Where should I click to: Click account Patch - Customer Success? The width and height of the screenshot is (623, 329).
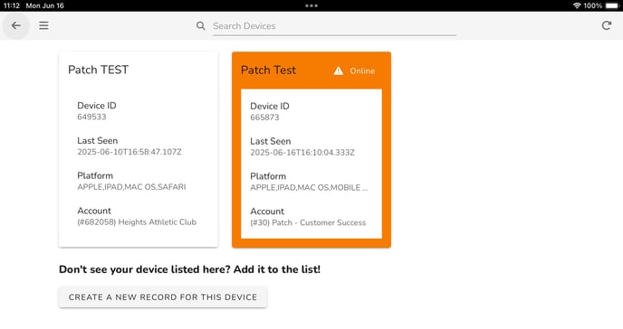(308, 222)
